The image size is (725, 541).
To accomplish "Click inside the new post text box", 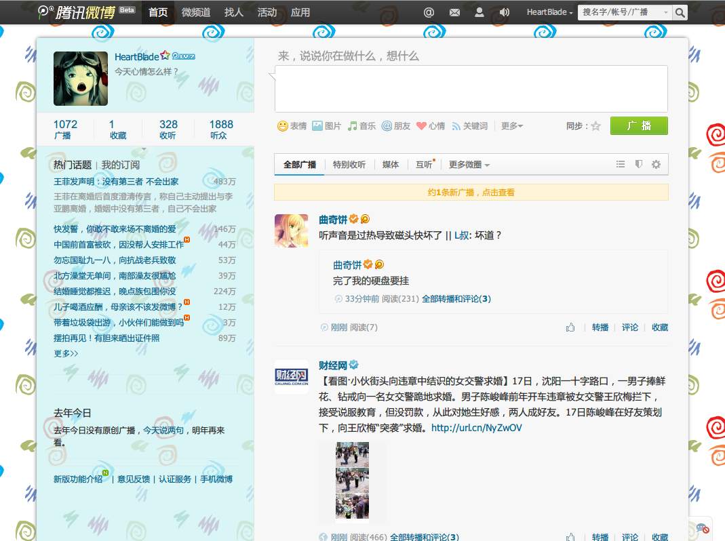I will [471, 88].
